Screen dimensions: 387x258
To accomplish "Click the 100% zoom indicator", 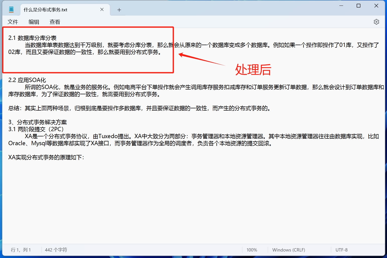I will 252,250.
